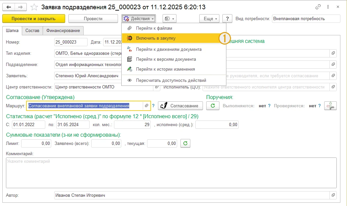The width and height of the screenshot is (347, 206).
Task: Focus the Номер input field
Action: (71, 42)
